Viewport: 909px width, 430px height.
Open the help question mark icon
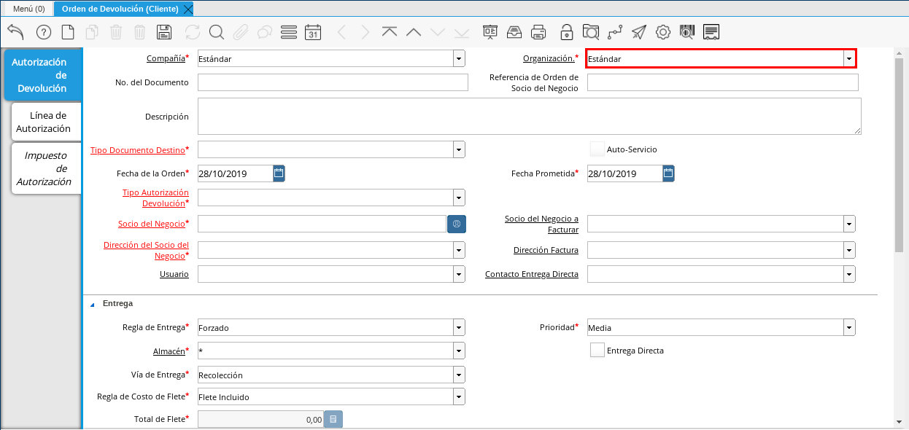tap(43, 32)
